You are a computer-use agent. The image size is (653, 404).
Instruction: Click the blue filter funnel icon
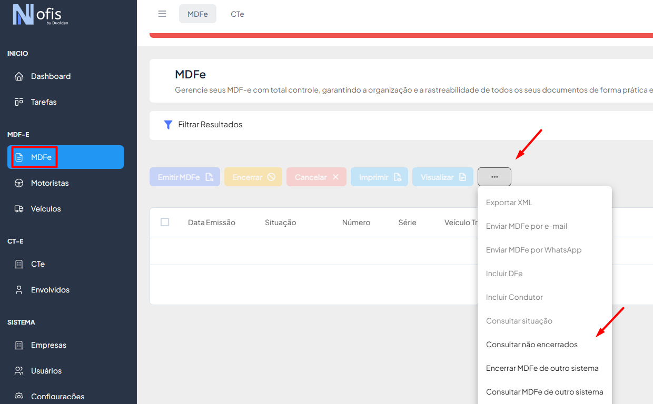pos(168,125)
